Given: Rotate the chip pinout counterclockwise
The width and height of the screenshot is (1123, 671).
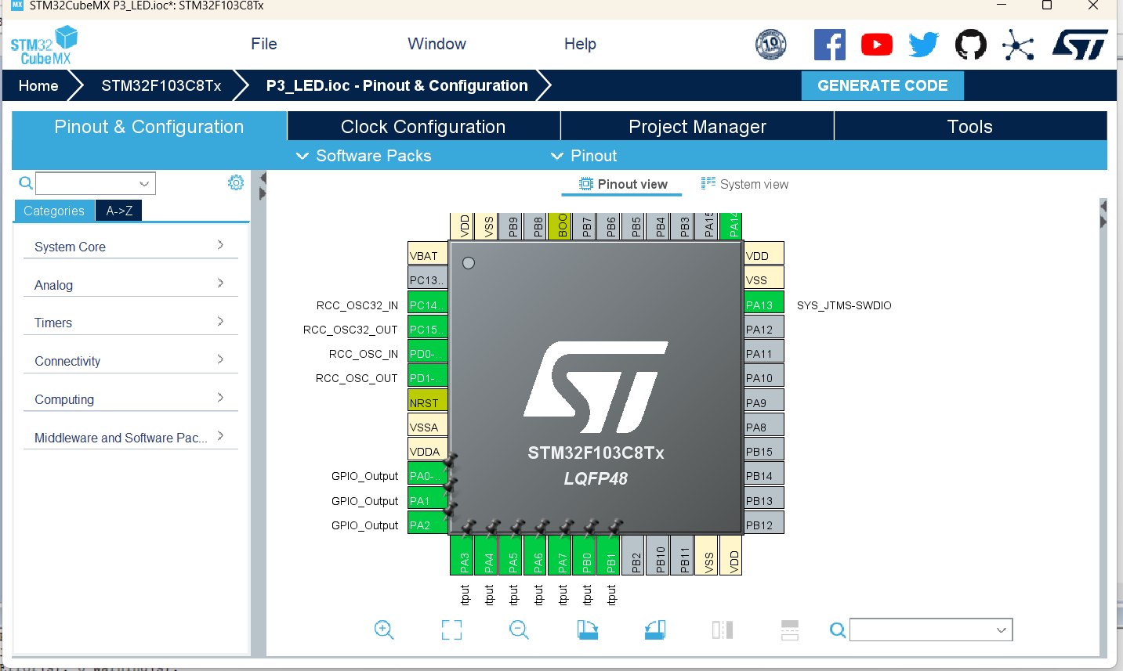Looking at the screenshot, I should click(654, 630).
